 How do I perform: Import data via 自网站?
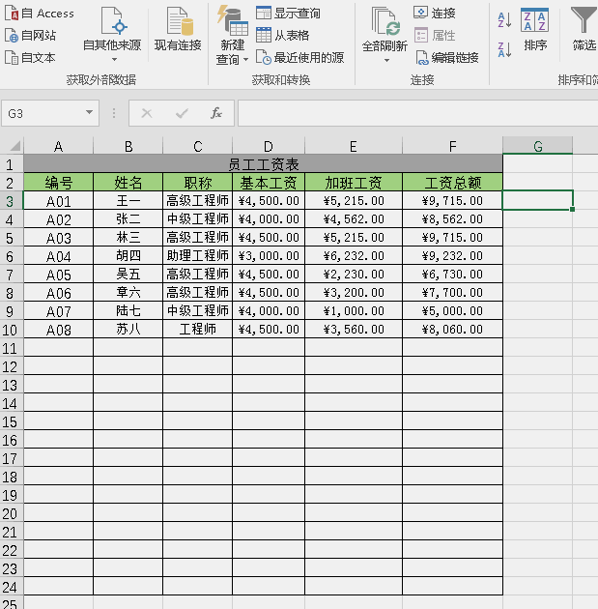(x=31, y=36)
